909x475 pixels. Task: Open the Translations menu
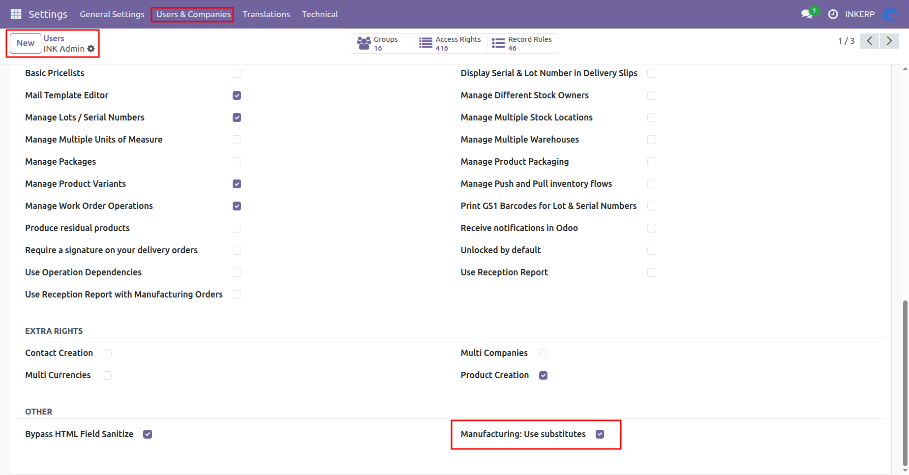266,14
